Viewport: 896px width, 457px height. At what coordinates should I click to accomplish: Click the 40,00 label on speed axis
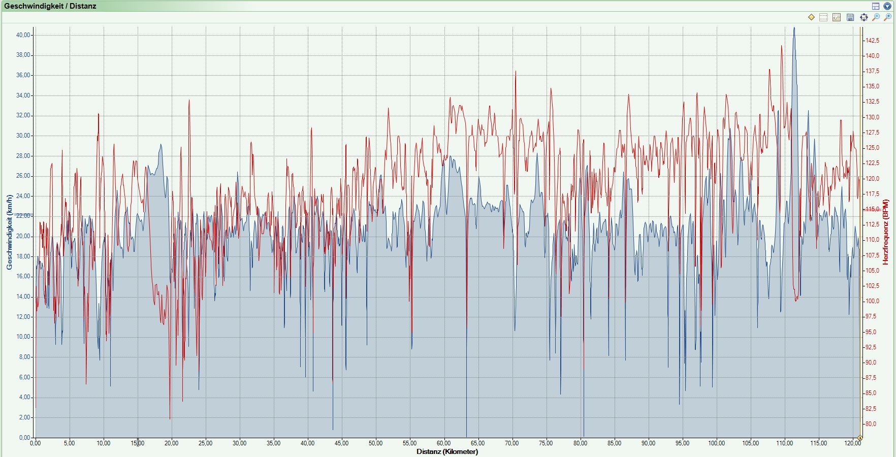23,35
